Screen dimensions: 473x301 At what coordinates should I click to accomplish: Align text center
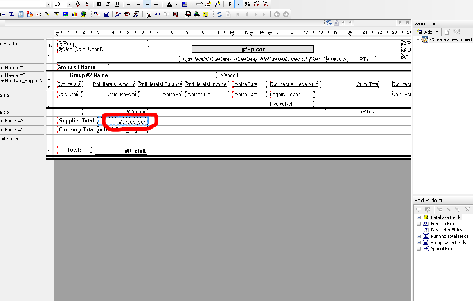click(138, 4)
